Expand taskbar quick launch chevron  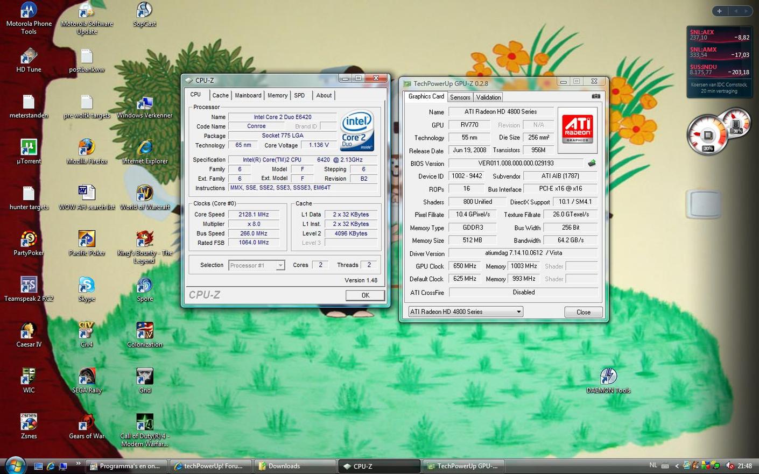point(78,463)
